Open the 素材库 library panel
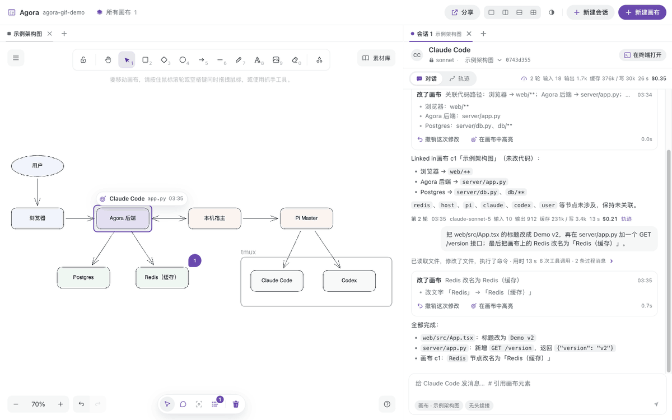This screenshot has width=672, height=420. pyautogui.click(x=376, y=58)
